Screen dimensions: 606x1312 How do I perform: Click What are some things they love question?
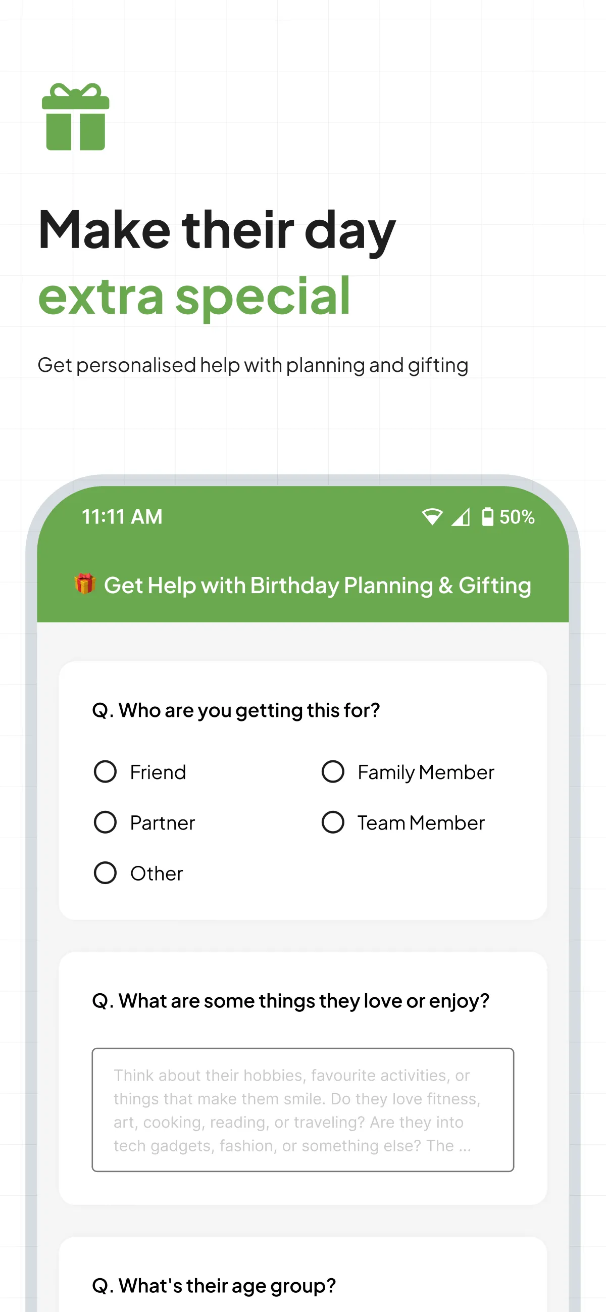point(290,1001)
